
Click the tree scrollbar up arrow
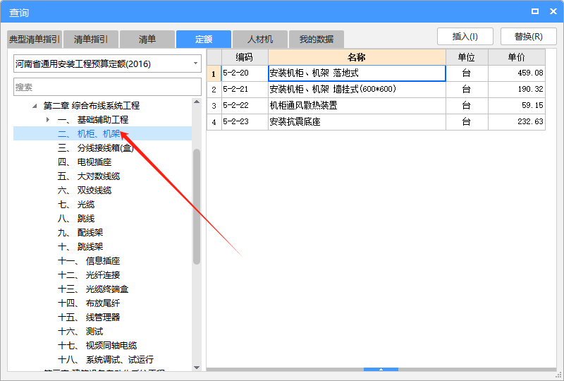[x=197, y=102]
